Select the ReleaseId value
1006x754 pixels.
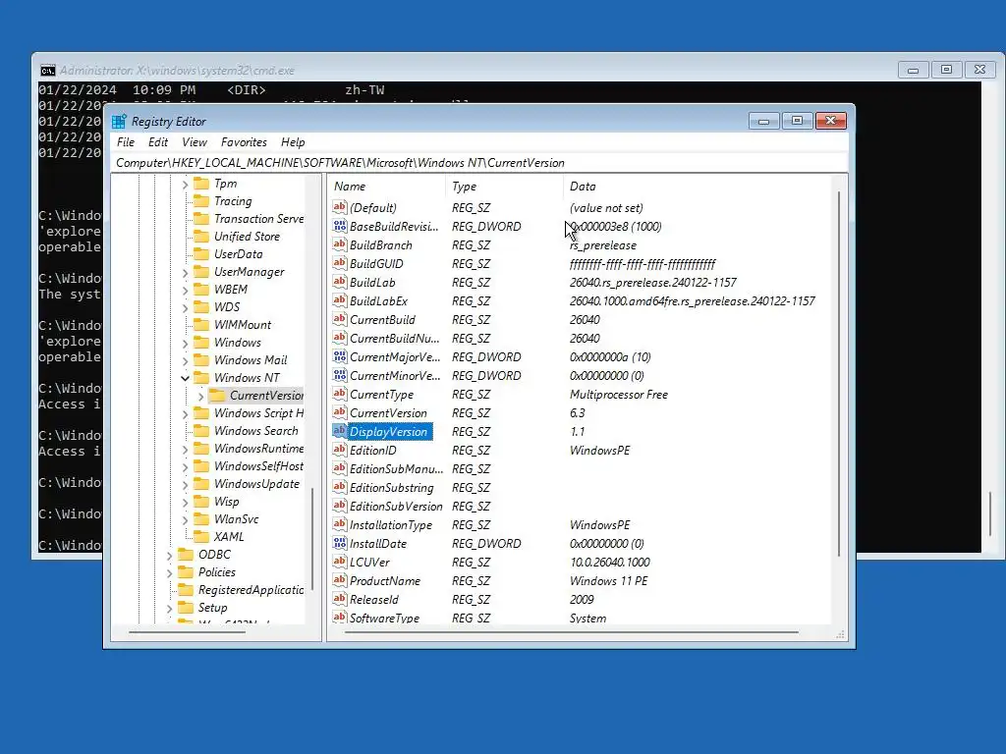(x=374, y=600)
